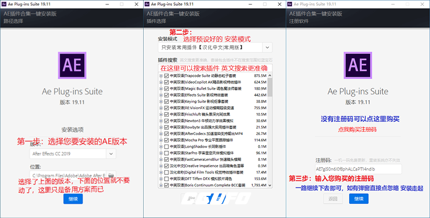Click the 注册码: label
The height and width of the screenshot is (218, 430).
(x=324, y=160)
